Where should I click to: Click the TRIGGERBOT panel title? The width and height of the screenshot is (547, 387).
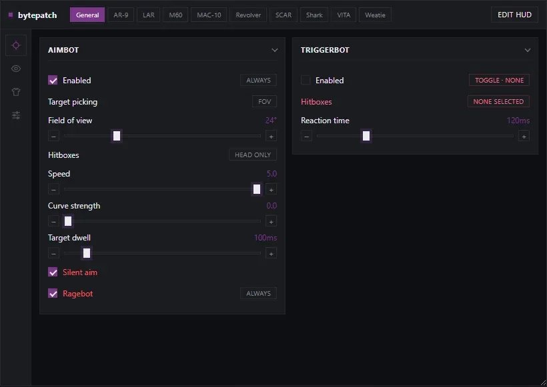click(x=325, y=50)
